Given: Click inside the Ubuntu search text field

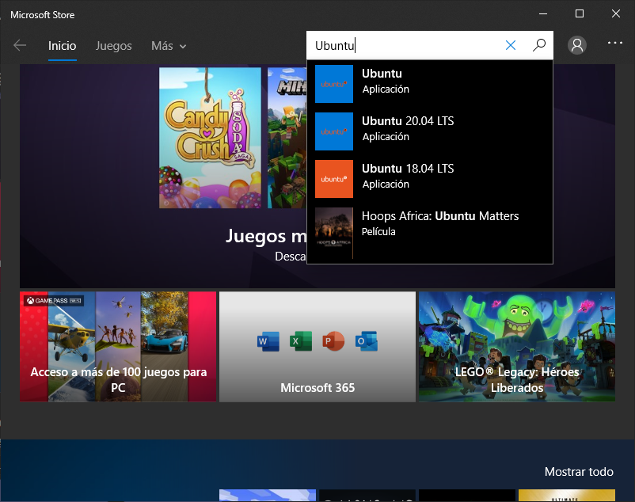Looking at the screenshot, I should tap(404, 45).
